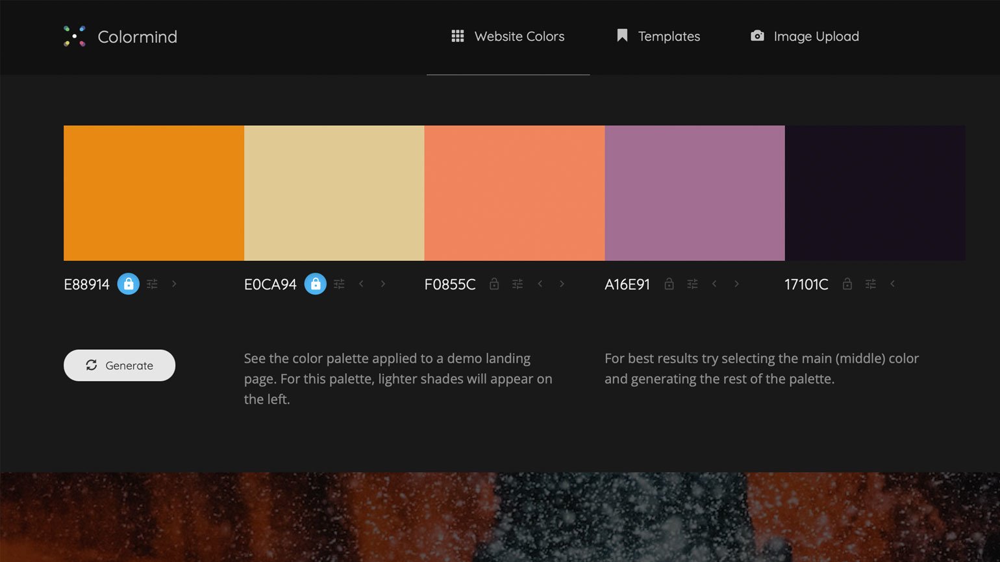Select the dark 17101C color swatch
This screenshot has width=1000, height=562.
tap(875, 193)
